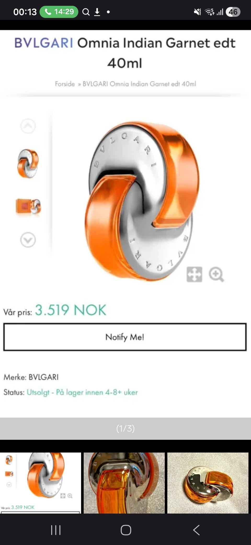Open the Forside breadcrumb link

click(65, 84)
